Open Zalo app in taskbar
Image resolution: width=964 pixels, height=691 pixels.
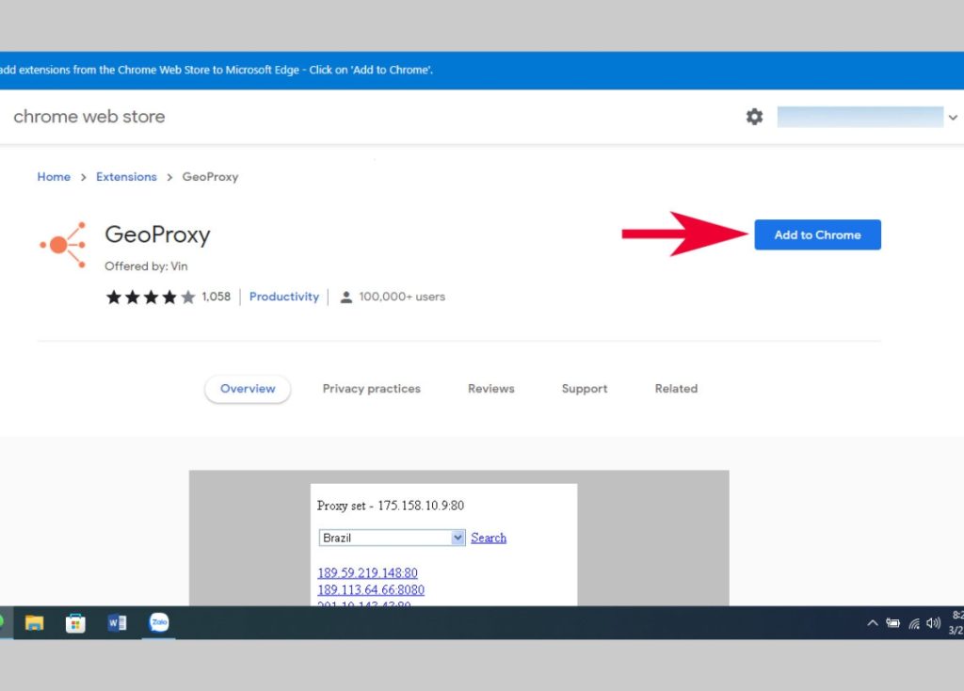click(x=158, y=622)
